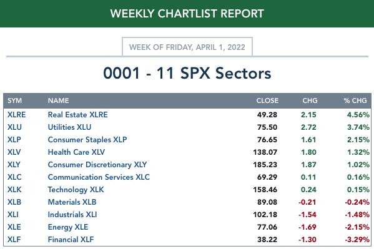Select the Financial XLF name link
This screenshot has height=249, width=374.
tap(71, 240)
